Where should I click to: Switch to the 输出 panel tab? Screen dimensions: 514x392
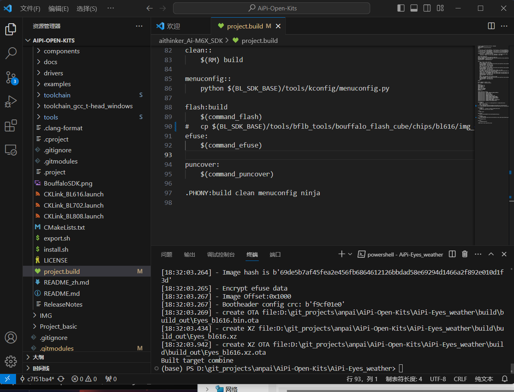pyautogui.click(x=189, y=255)
